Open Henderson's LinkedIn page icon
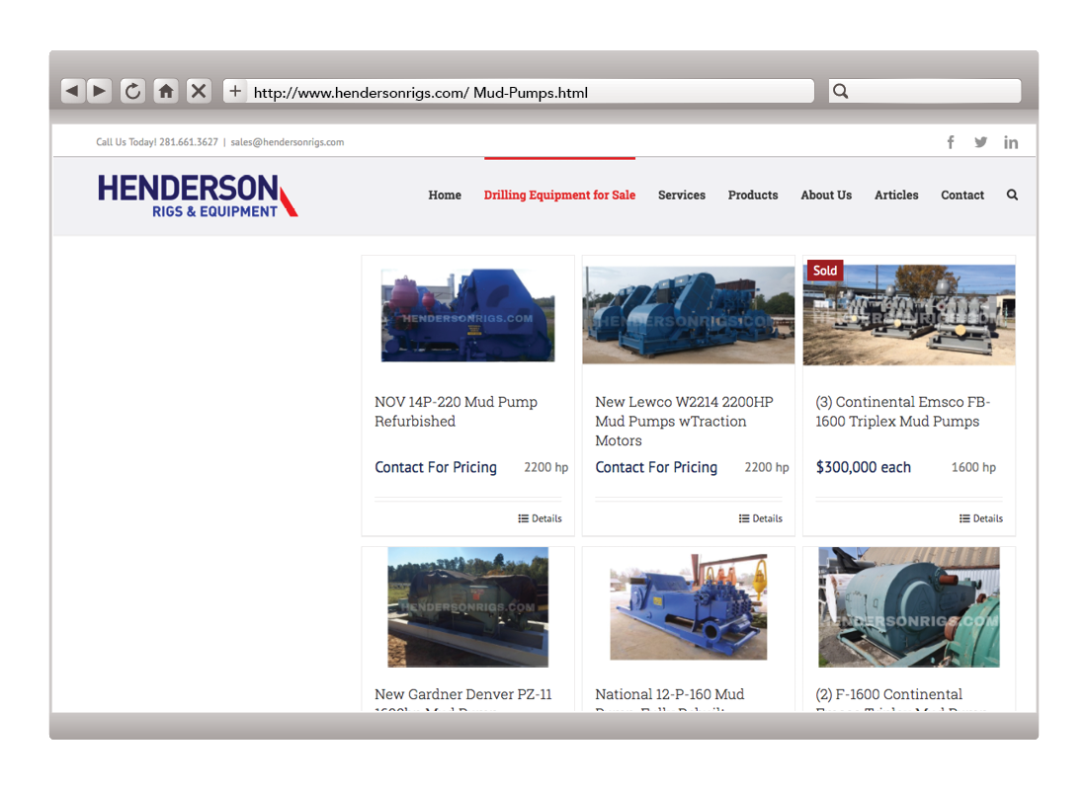 pyautogui.click(x=1011, y=142)
